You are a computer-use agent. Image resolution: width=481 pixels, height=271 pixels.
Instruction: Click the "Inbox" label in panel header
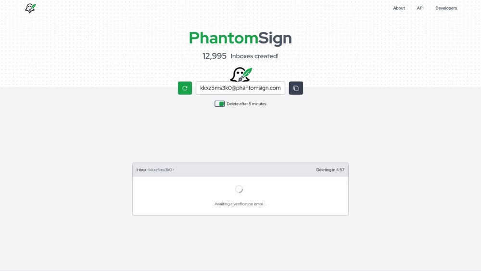141,170
